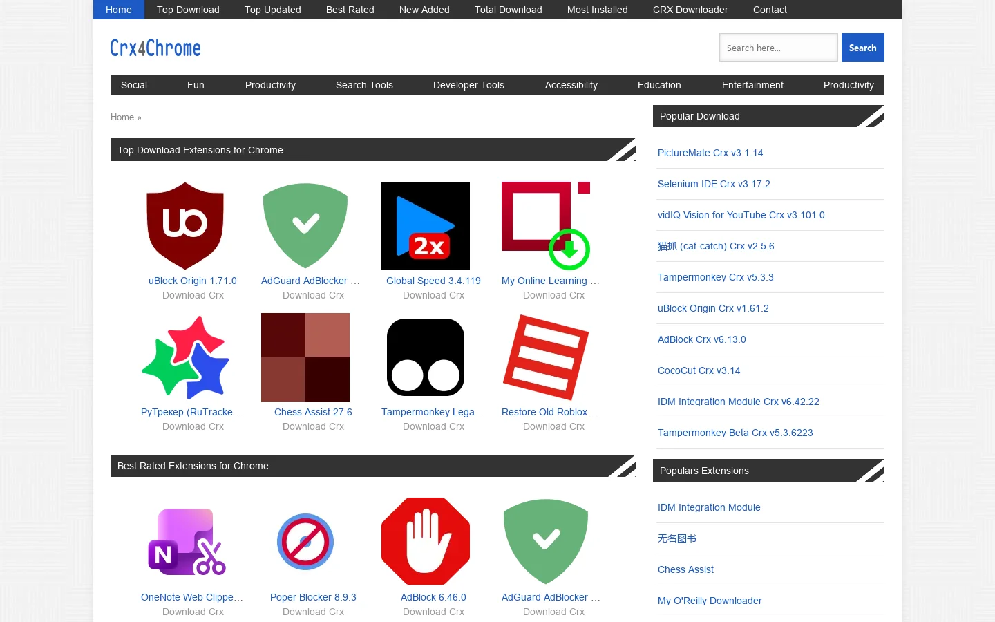Image resolution: width=995 pixels, height=622 pixels.
Task: Select the Education category
Action: coord(659,85)
